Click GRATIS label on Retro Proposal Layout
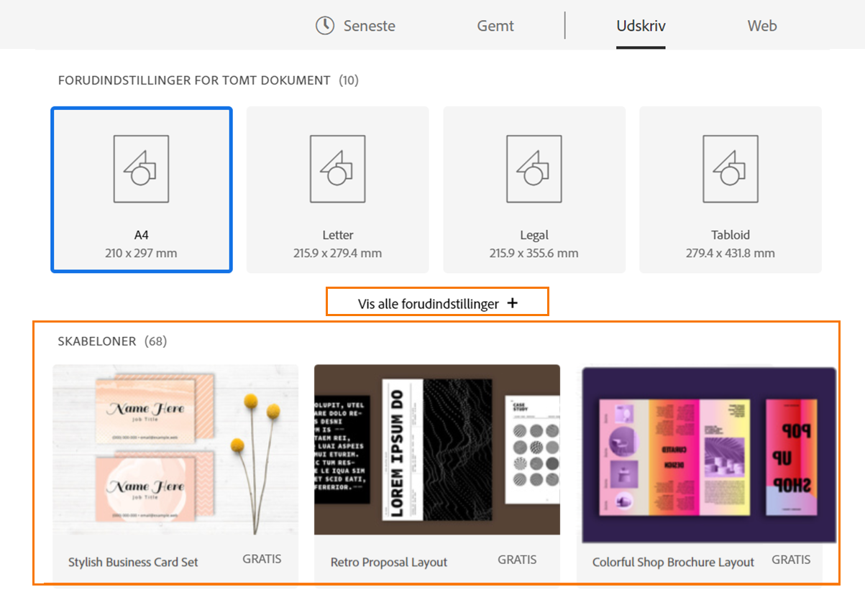865x592 pixels. 517,559
